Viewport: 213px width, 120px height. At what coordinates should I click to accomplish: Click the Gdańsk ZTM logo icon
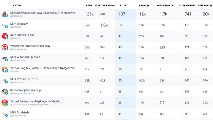[5, 103]
